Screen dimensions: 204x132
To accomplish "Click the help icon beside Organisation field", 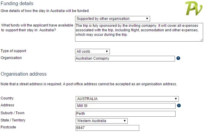I will [x=178, y=58].
